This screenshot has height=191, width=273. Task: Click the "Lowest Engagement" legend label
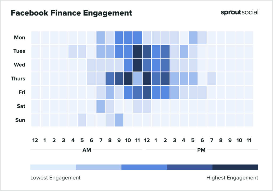pyautogui.click(x=55, y=178)
